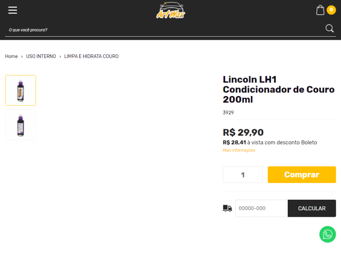Click the delivery truck shipping icon
341x256 pixels.
pyautogui.click(x=227, y=208)
